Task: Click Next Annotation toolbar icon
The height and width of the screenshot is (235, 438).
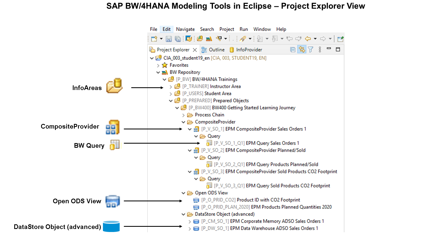Action: 260,39
